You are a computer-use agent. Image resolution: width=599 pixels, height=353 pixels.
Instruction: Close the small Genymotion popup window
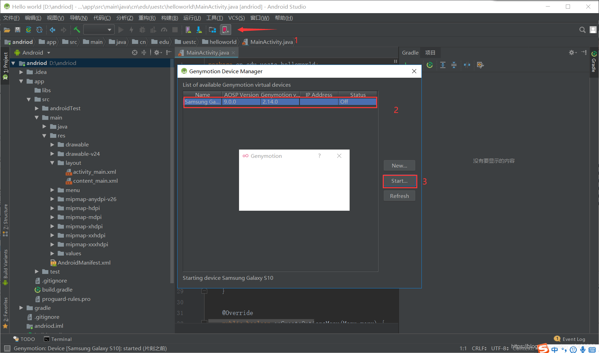(339, 156)
